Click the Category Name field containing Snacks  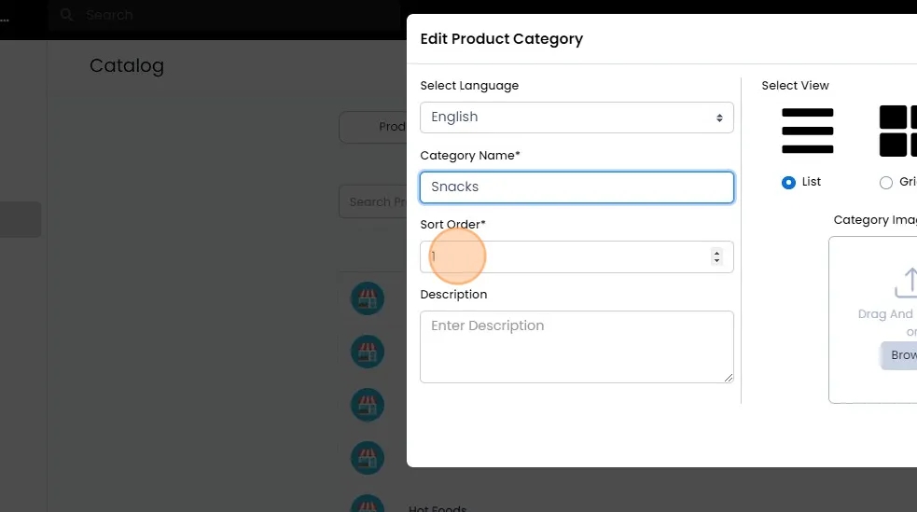(x=577, y=187)
